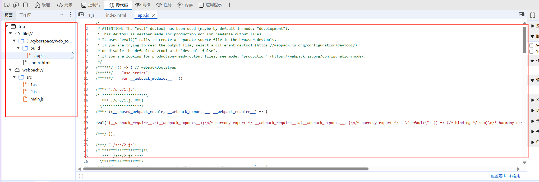The image size is (539, 182).
Task: Activate the inspect element picker icon
Action: (x=7, y=5)
